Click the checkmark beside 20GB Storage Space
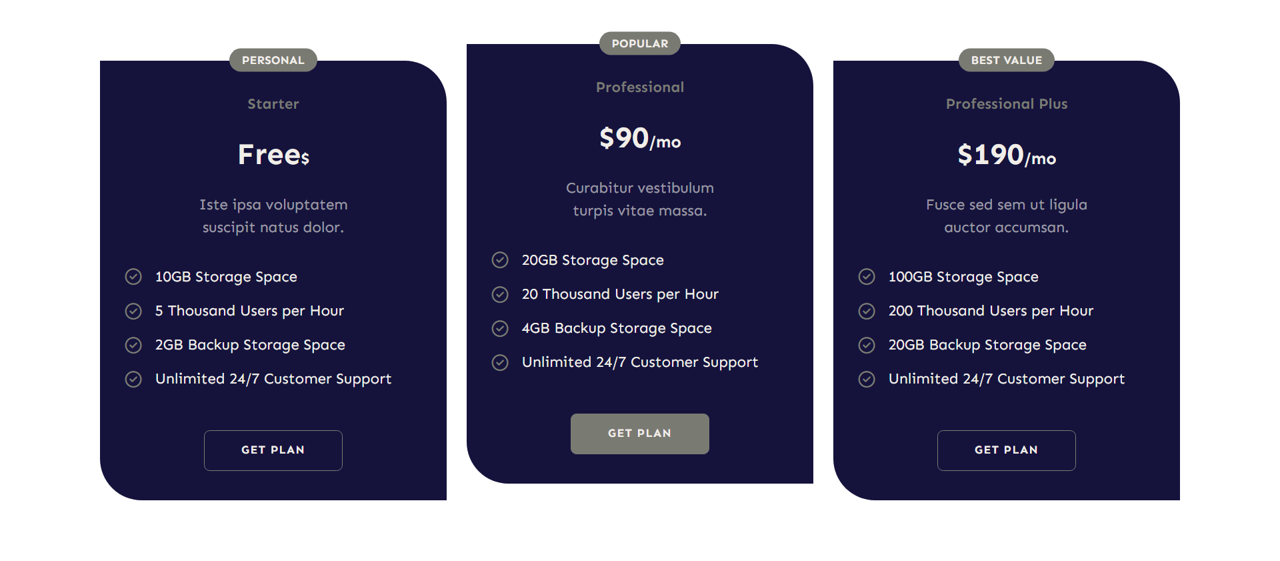The height and width of the screenshot is (561, 1280). pyautogui.click(x=499, y=259)
